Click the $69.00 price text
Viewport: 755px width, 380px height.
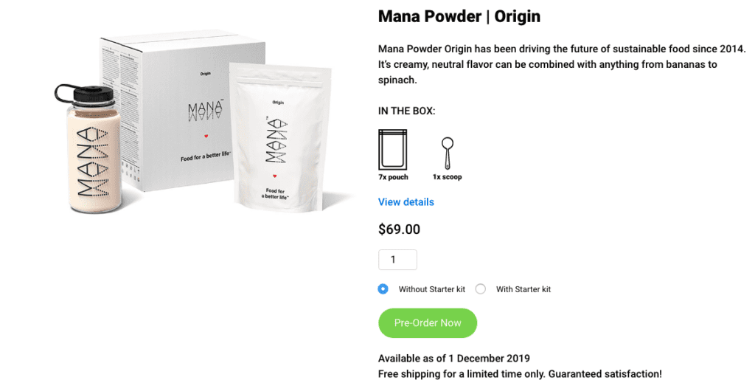coord(399,229)
